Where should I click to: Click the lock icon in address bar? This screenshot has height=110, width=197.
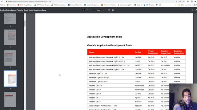[x=6, y=1]
